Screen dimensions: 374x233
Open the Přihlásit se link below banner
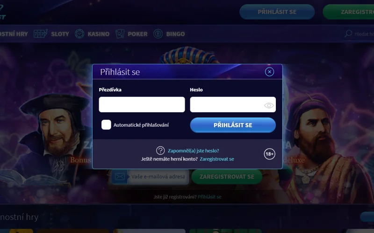tap(209, 197)
